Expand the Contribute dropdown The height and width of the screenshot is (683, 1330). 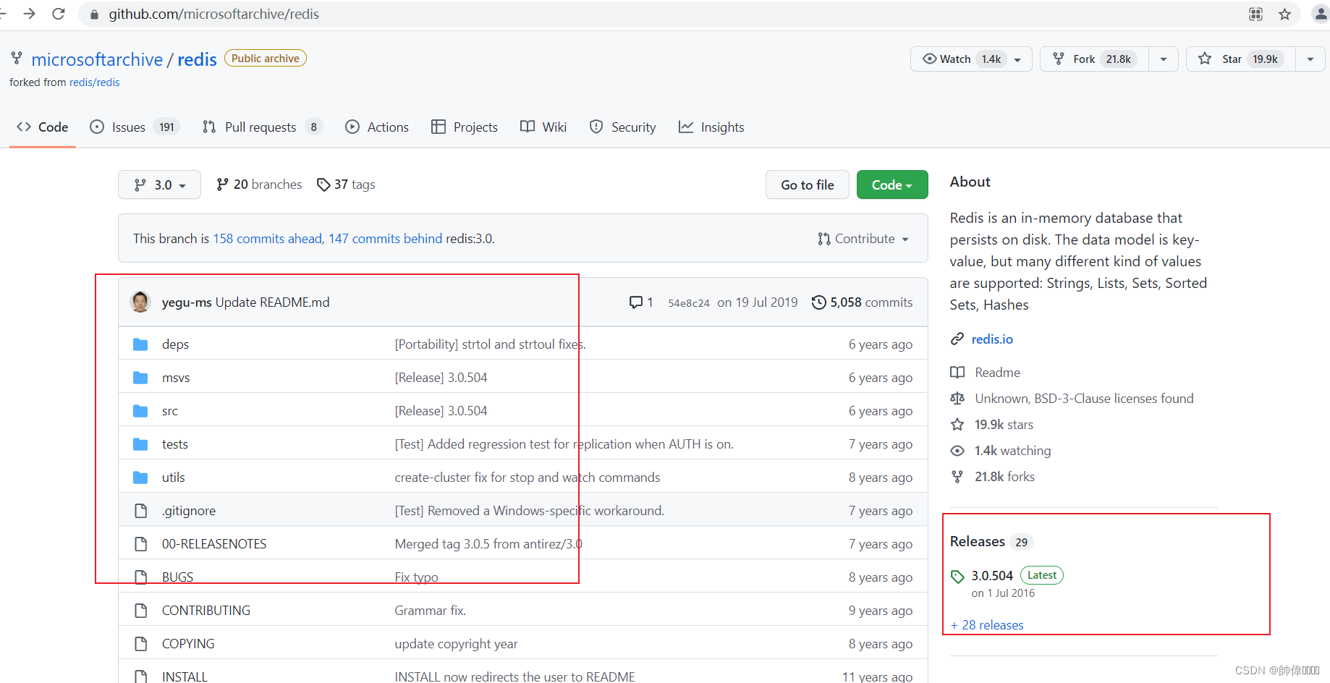[x=864, y=238]
